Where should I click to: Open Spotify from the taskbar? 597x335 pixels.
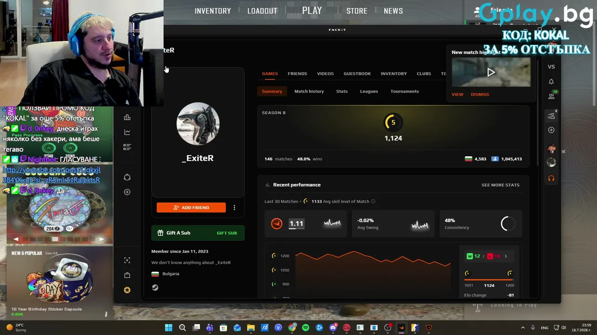(x=305, y=328)
